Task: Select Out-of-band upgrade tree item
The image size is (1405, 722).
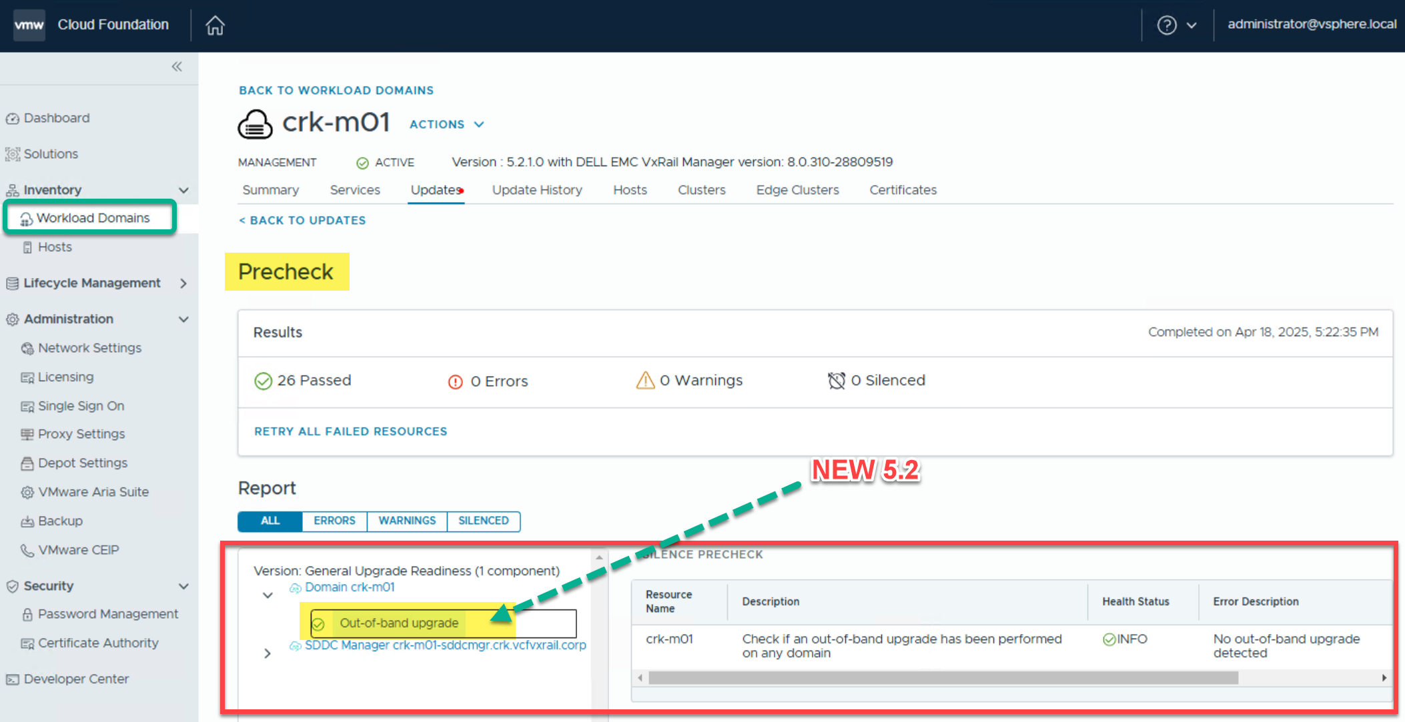Action: tap(399, 623)
